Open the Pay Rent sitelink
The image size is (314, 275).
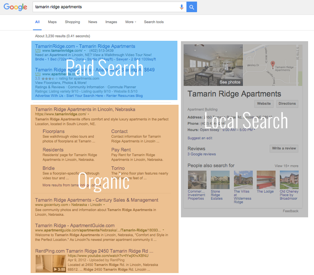click(121, 150)
